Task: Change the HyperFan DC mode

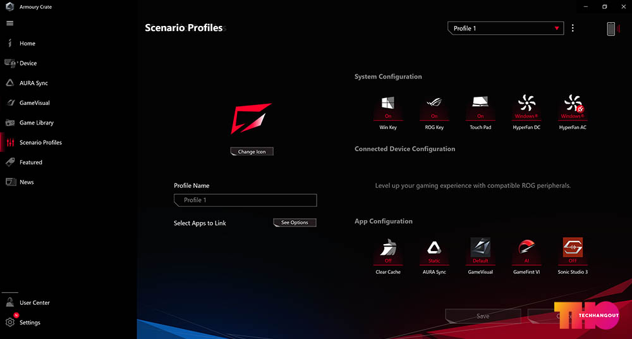Action: click(x=526, y=113)
